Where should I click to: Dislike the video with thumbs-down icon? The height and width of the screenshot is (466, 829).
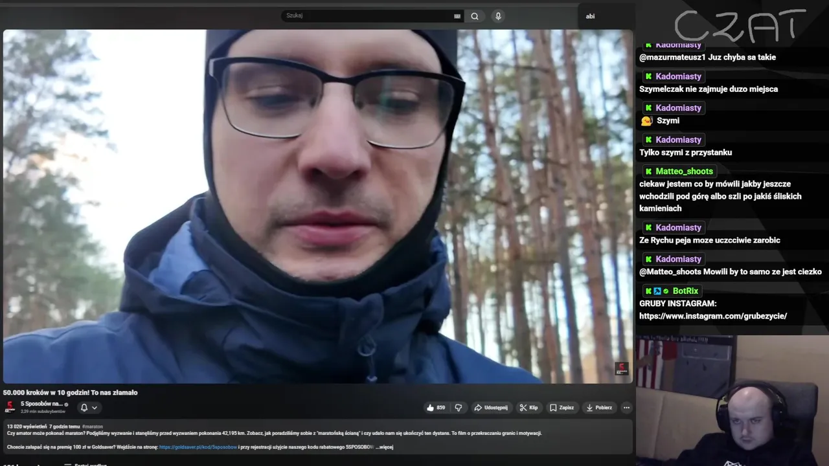[459, 408]
